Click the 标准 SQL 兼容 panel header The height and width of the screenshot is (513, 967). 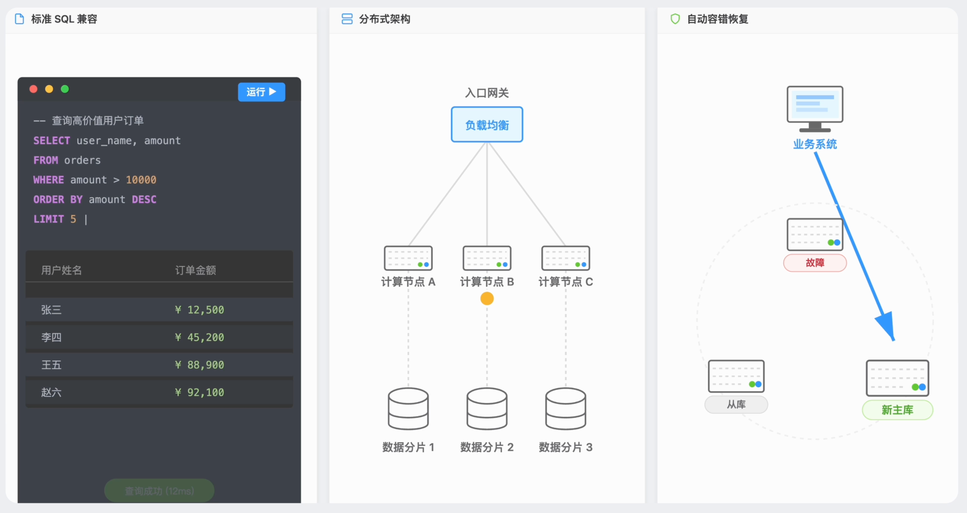(x=64, y=19)
